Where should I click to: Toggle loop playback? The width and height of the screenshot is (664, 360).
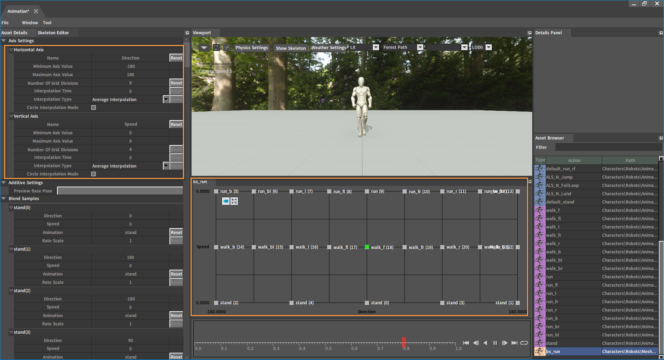click(x=524, y=343)
